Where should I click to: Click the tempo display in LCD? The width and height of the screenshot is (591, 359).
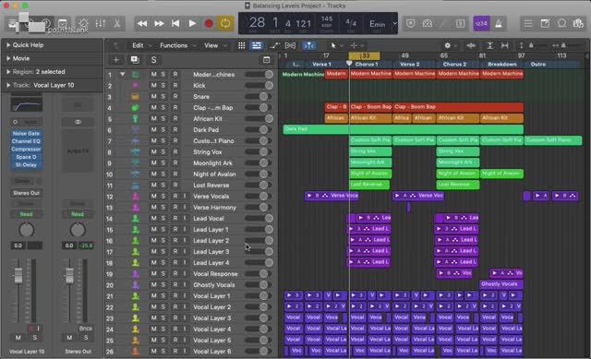click(x=326, y=21)
